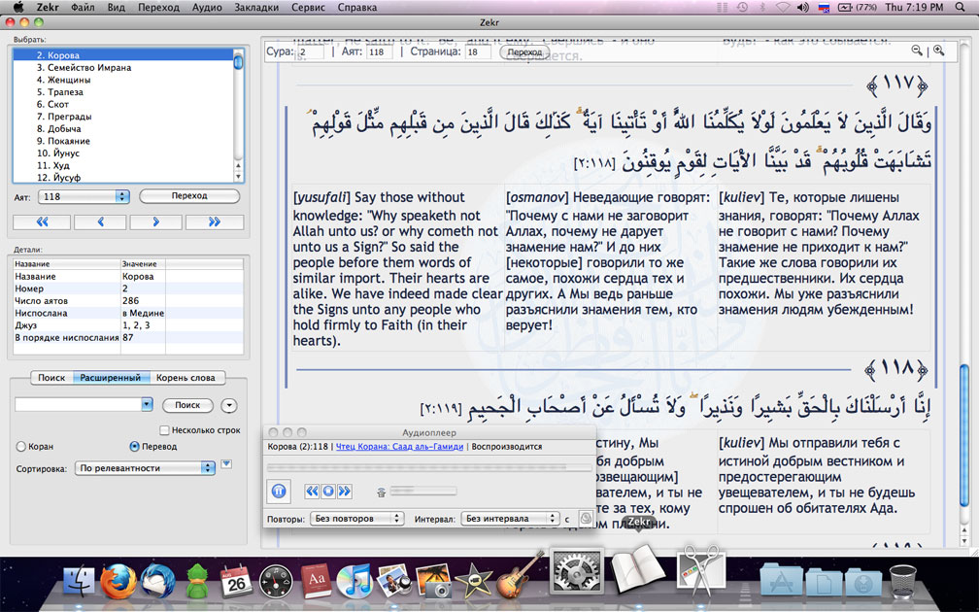979x612 pixels.
Task: Open the Trash in the Dock
Action: [x=902, y=581]
